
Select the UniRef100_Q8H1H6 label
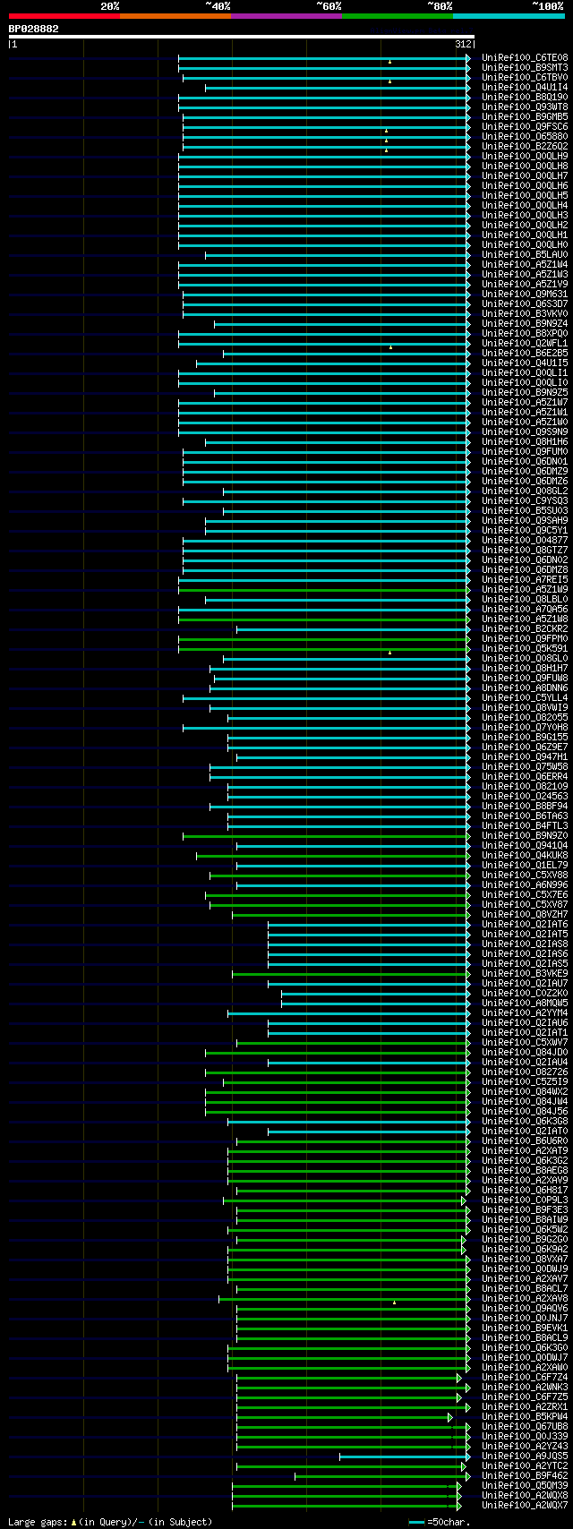tap(525, 441)
